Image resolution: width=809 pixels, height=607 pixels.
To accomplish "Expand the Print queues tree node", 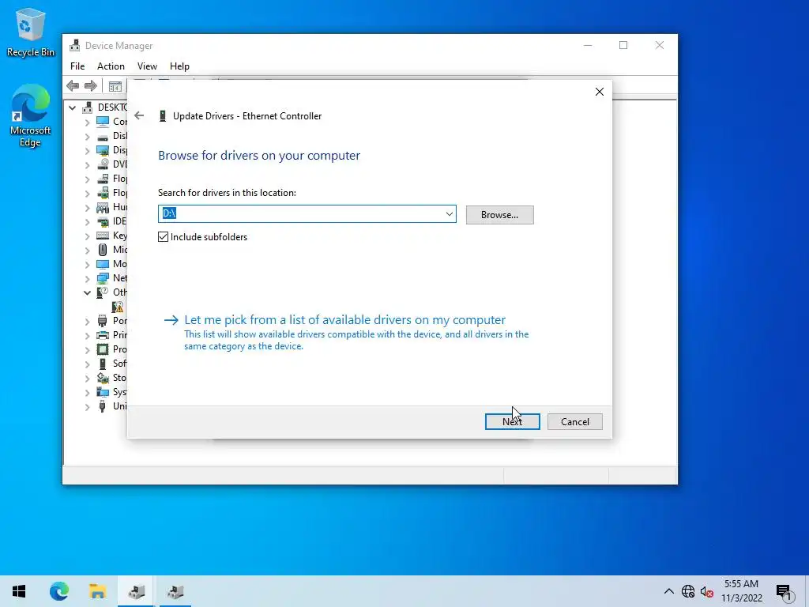I will click(x=87, y=335).
